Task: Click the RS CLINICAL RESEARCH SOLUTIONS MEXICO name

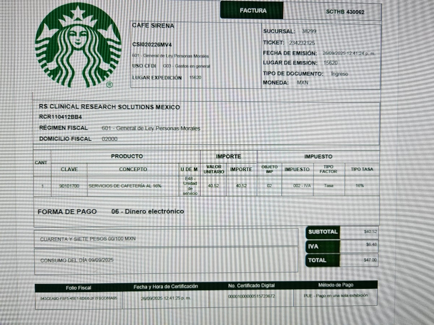Action: [x=109, y=107]
